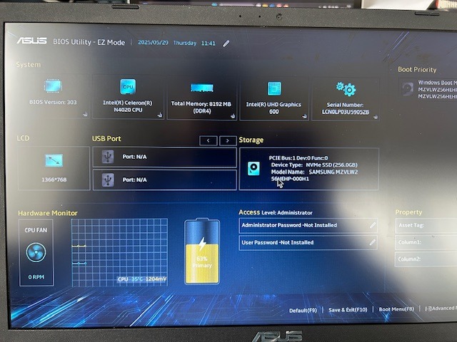The height and width of the screenshot is (342, 457).
Task: Click the Access Level: Administrator label
Action: coord(276,212)
